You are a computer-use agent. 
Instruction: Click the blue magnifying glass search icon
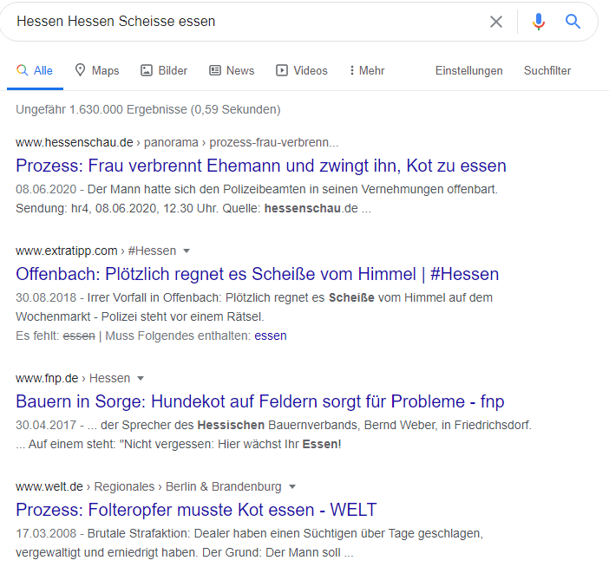(573, 22)
